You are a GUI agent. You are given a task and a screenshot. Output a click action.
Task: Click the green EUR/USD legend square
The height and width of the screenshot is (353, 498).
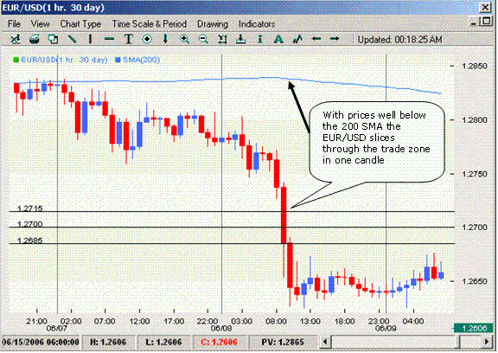(16, 60)
